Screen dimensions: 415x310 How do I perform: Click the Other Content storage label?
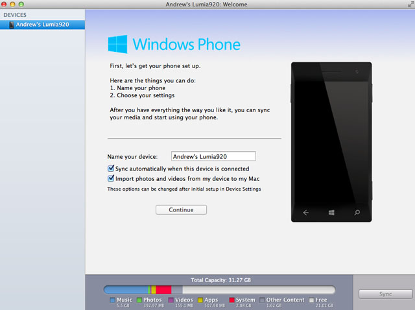point(285,300)
